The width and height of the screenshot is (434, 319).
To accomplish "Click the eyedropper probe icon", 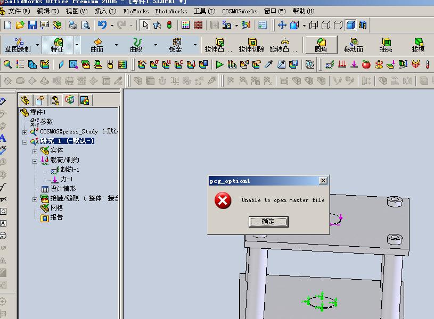I will click(268, 65).
